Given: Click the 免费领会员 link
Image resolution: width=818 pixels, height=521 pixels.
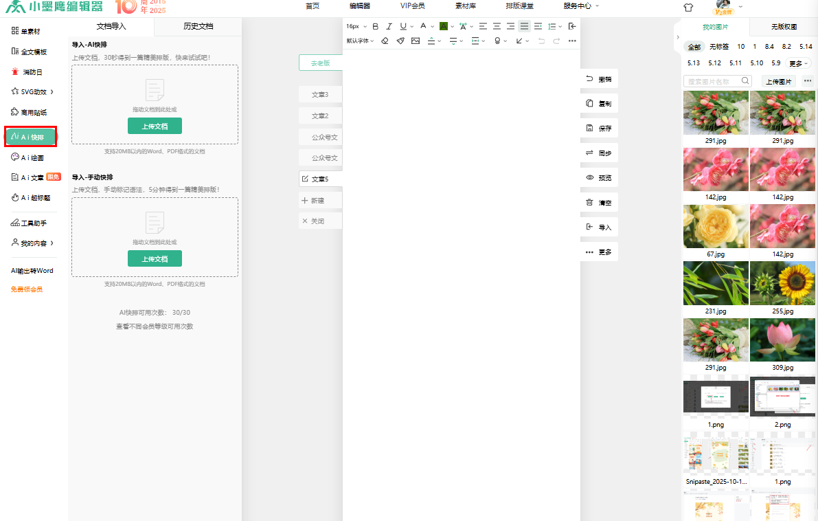Looking at the screenshot, I should pos(27,289).
